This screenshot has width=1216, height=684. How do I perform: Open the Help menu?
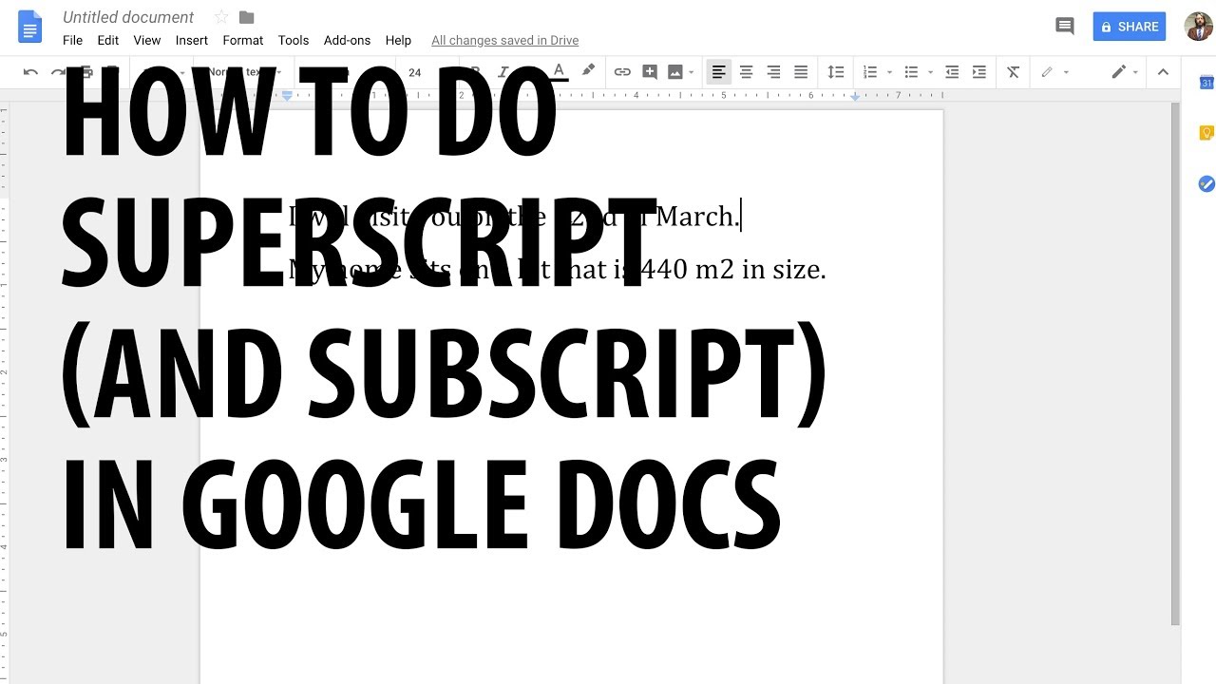tap(399, 40)
